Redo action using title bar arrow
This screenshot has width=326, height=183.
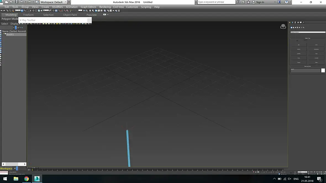29,2
